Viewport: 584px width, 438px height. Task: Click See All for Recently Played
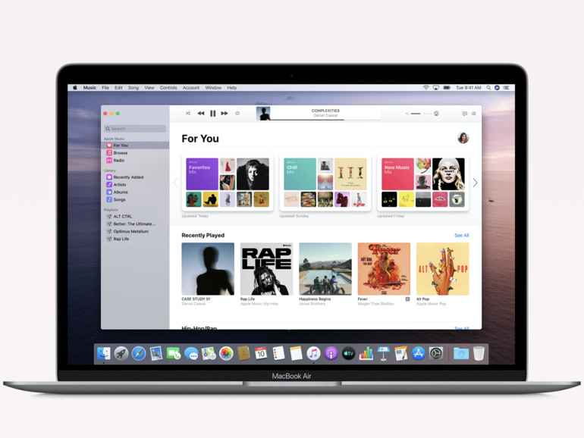pyautogui.click(x=461, y=235)
